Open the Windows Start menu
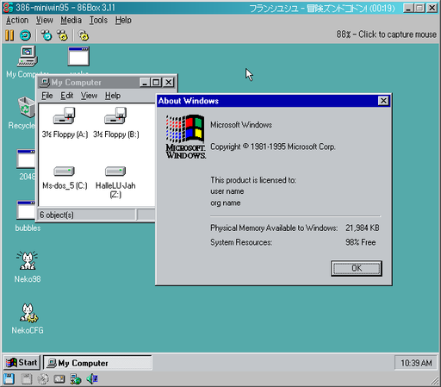 click(x=22, y=363)
